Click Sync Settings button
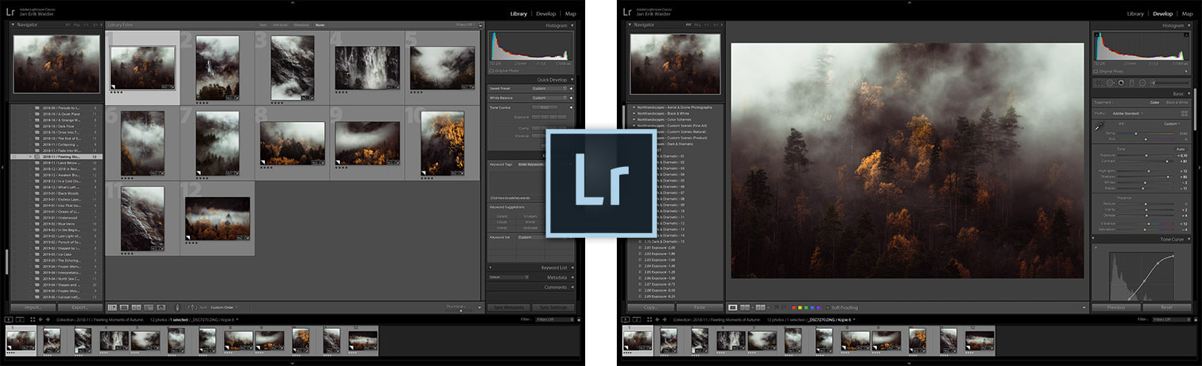 pyautogui.click(x=553, y=308)
